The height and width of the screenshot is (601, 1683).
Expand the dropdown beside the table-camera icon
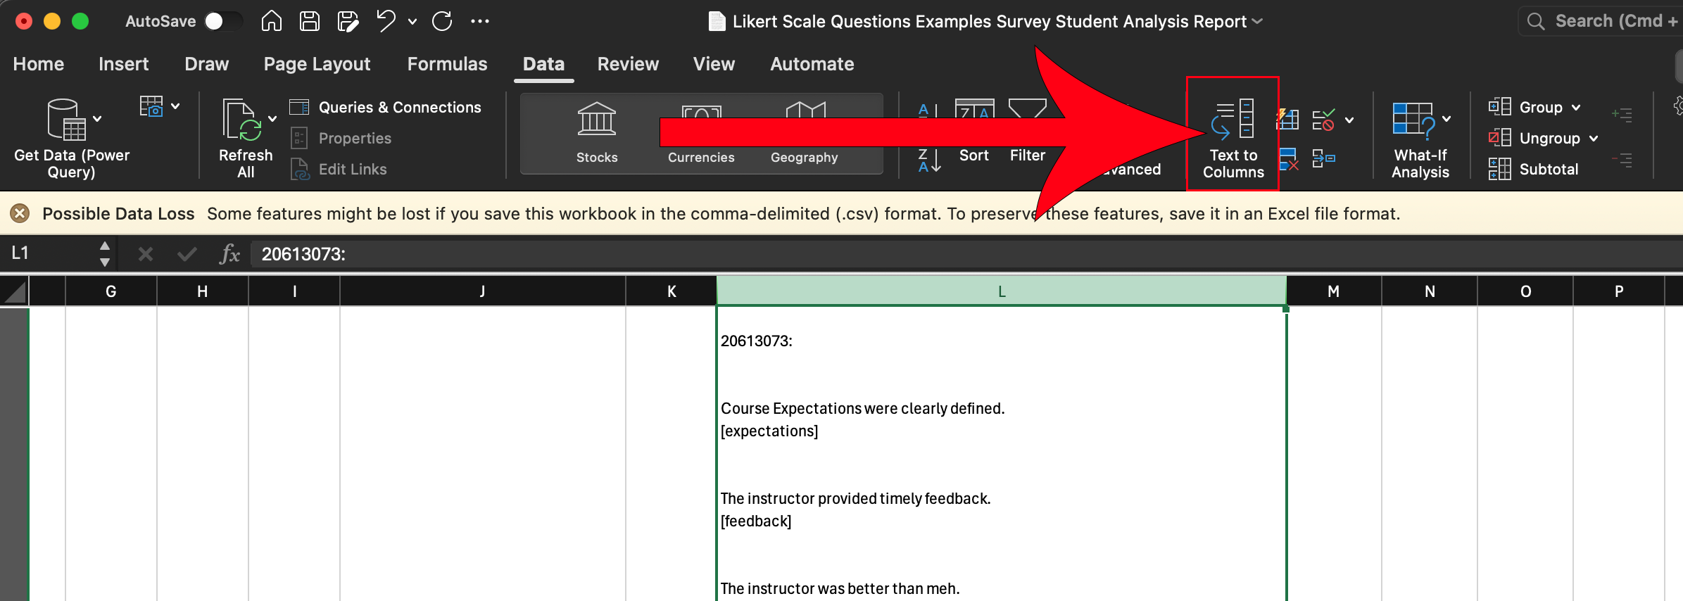175,106
